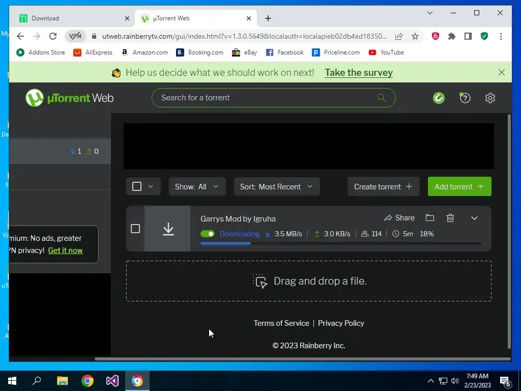Click the Garrys Mod download progress bar
The image size is (521, 391).
pyautogui.click(x=340, y=243)
